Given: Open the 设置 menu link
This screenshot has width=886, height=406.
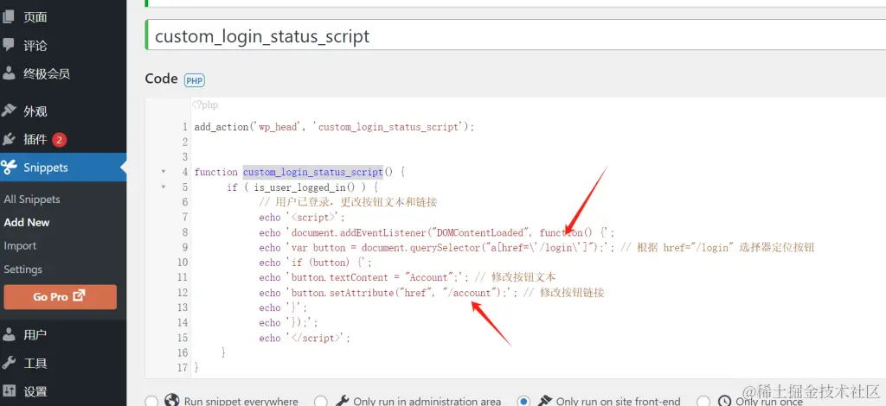Looking at the screenshot, I should coord(35,391).
